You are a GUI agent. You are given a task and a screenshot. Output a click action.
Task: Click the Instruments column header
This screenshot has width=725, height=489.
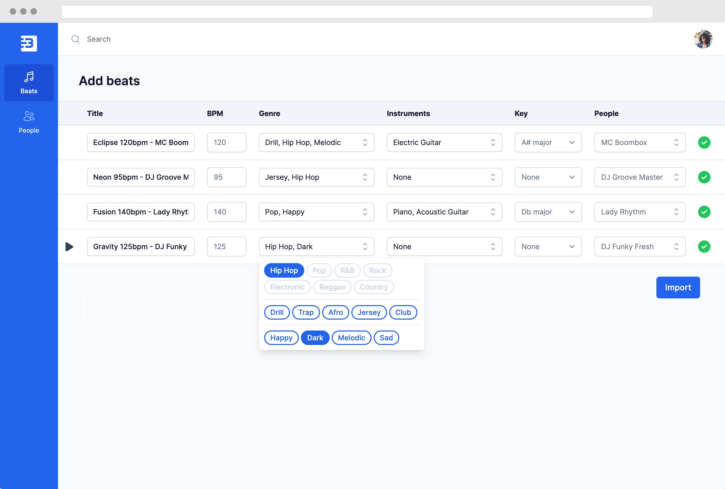coord(408,113)
